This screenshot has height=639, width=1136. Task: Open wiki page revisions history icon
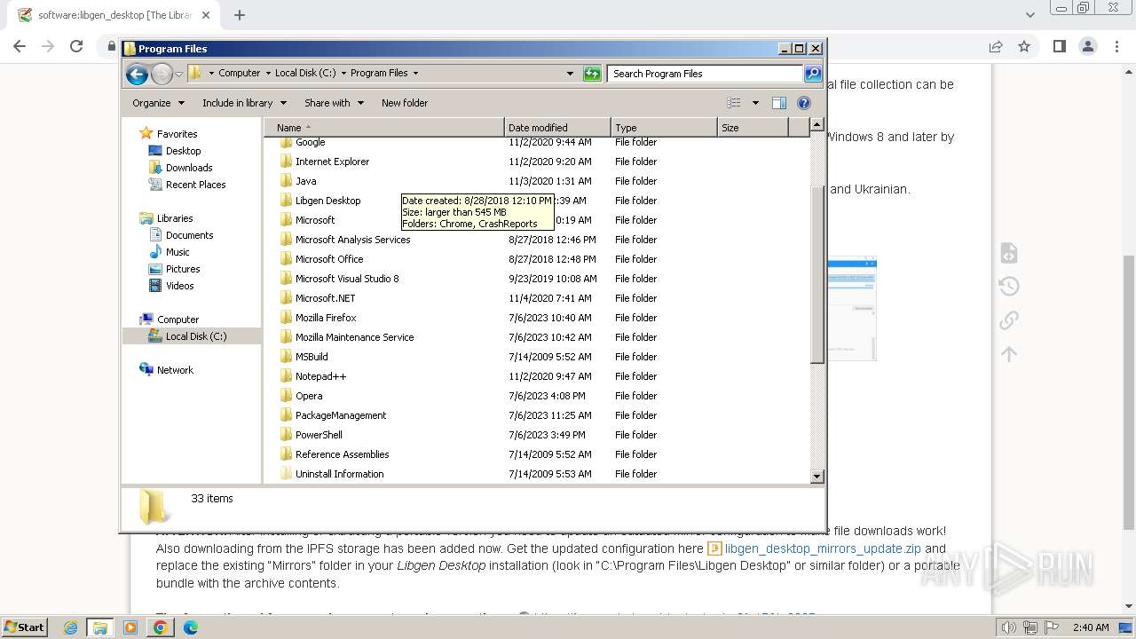pos(1009,287)
